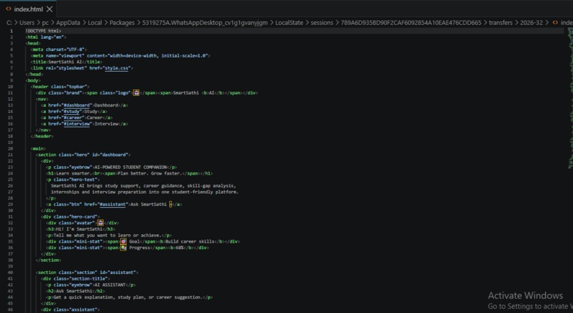Viewport: 573px width, 313px height.
Task: Click the section class="hero" tag
Action: tap(83, 155)
